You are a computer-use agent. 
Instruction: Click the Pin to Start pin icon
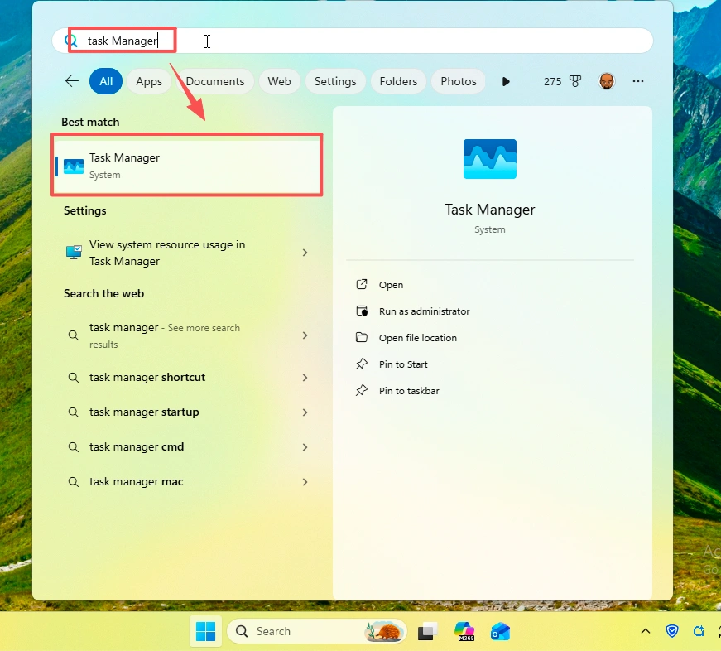(362, 364)
